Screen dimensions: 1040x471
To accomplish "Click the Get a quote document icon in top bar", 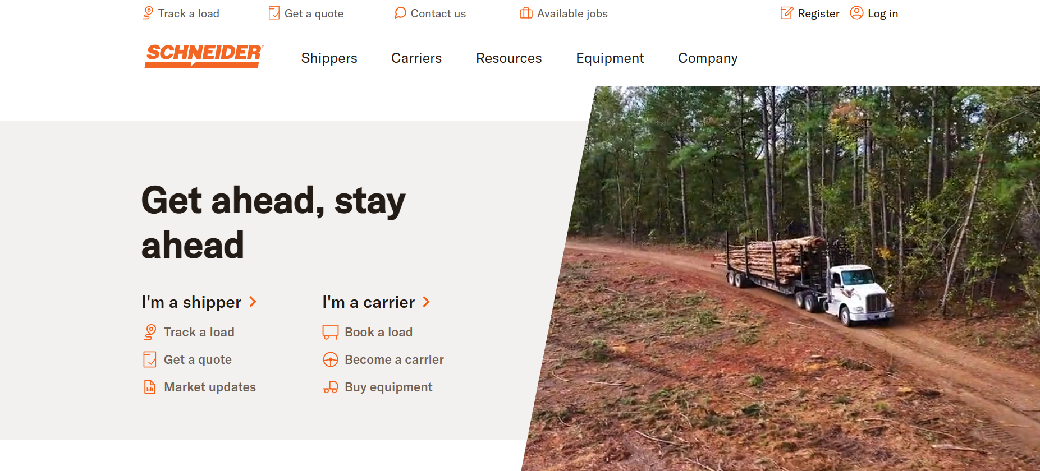I will click(x=274, y=13).
